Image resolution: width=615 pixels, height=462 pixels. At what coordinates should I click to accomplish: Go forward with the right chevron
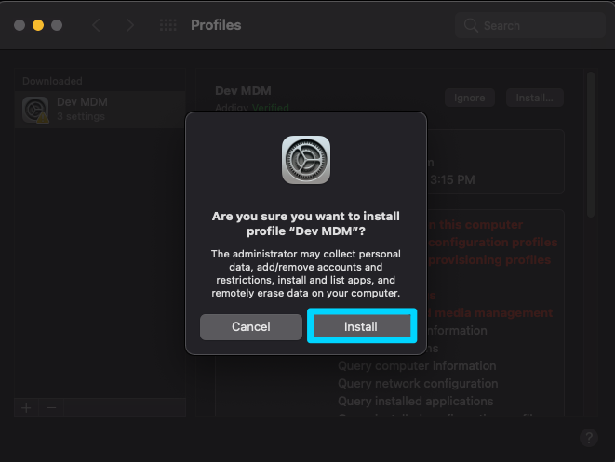click(129, 25)
